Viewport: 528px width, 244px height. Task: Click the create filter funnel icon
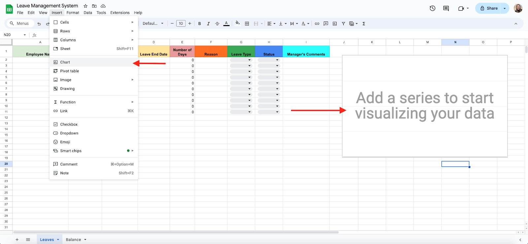click(x=344, y=23)
